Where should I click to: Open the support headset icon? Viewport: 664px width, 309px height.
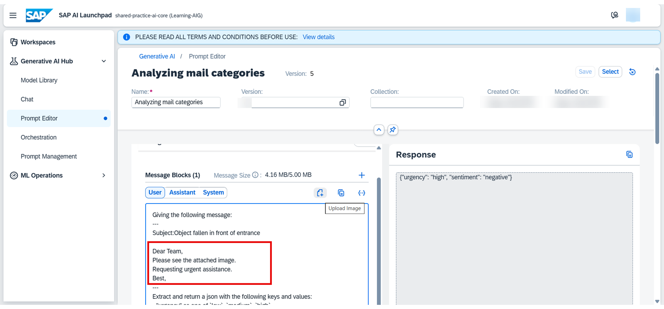[615, 15]
